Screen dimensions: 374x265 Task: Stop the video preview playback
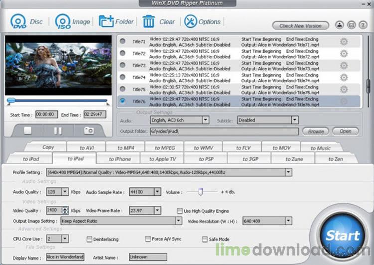28,131
